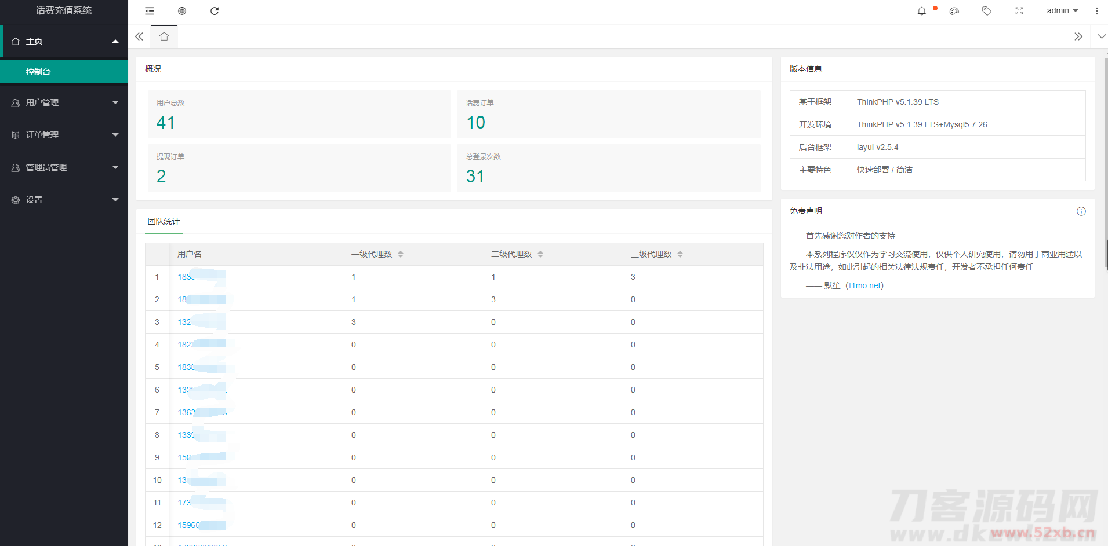Switch to the 团队统计 tab
1108x546 pixels.
[164, 222]
